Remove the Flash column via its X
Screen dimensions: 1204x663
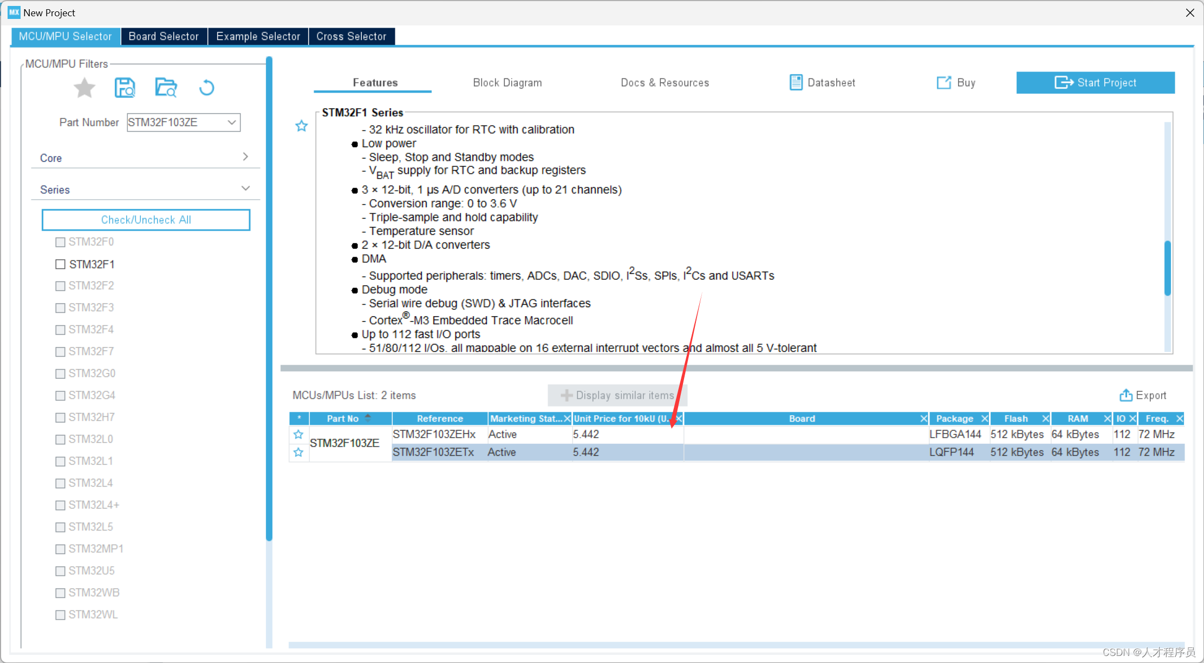pos(1046,418)
